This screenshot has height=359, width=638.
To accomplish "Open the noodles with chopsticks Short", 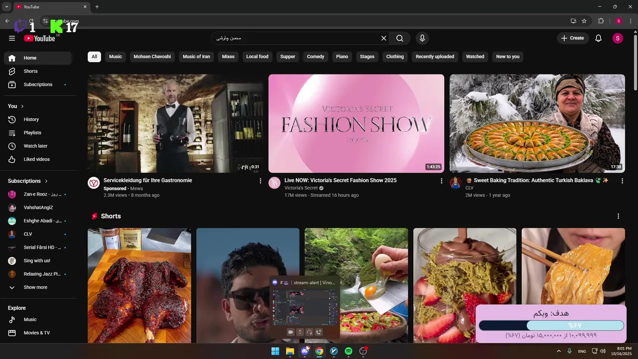I will (x=573, y=267).
